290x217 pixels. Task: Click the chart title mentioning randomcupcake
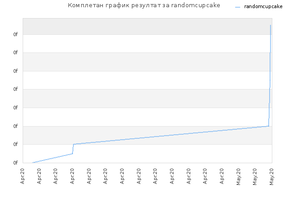pyautogui.click(x=144, y=5)
